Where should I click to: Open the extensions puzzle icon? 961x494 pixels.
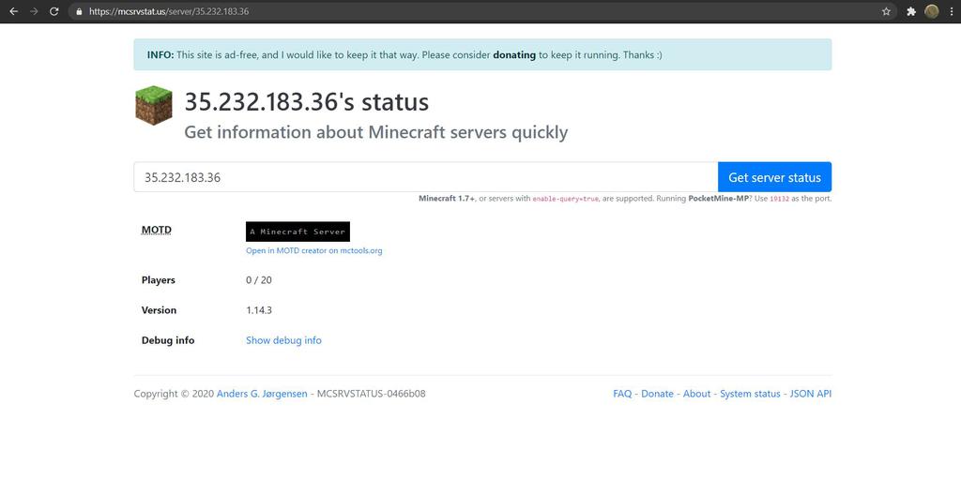coord(911,11)
